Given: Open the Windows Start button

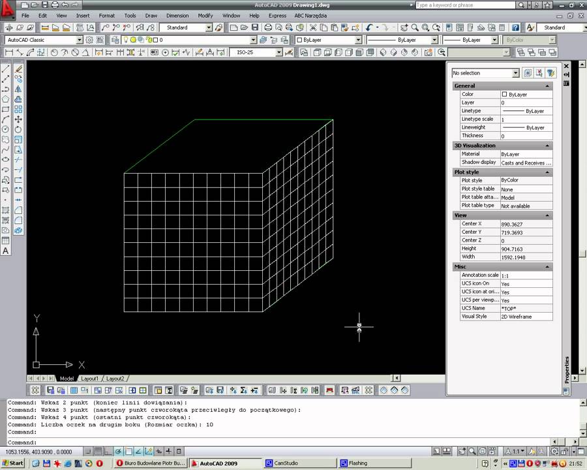Looking at the screenshot, I should (13, 463).
